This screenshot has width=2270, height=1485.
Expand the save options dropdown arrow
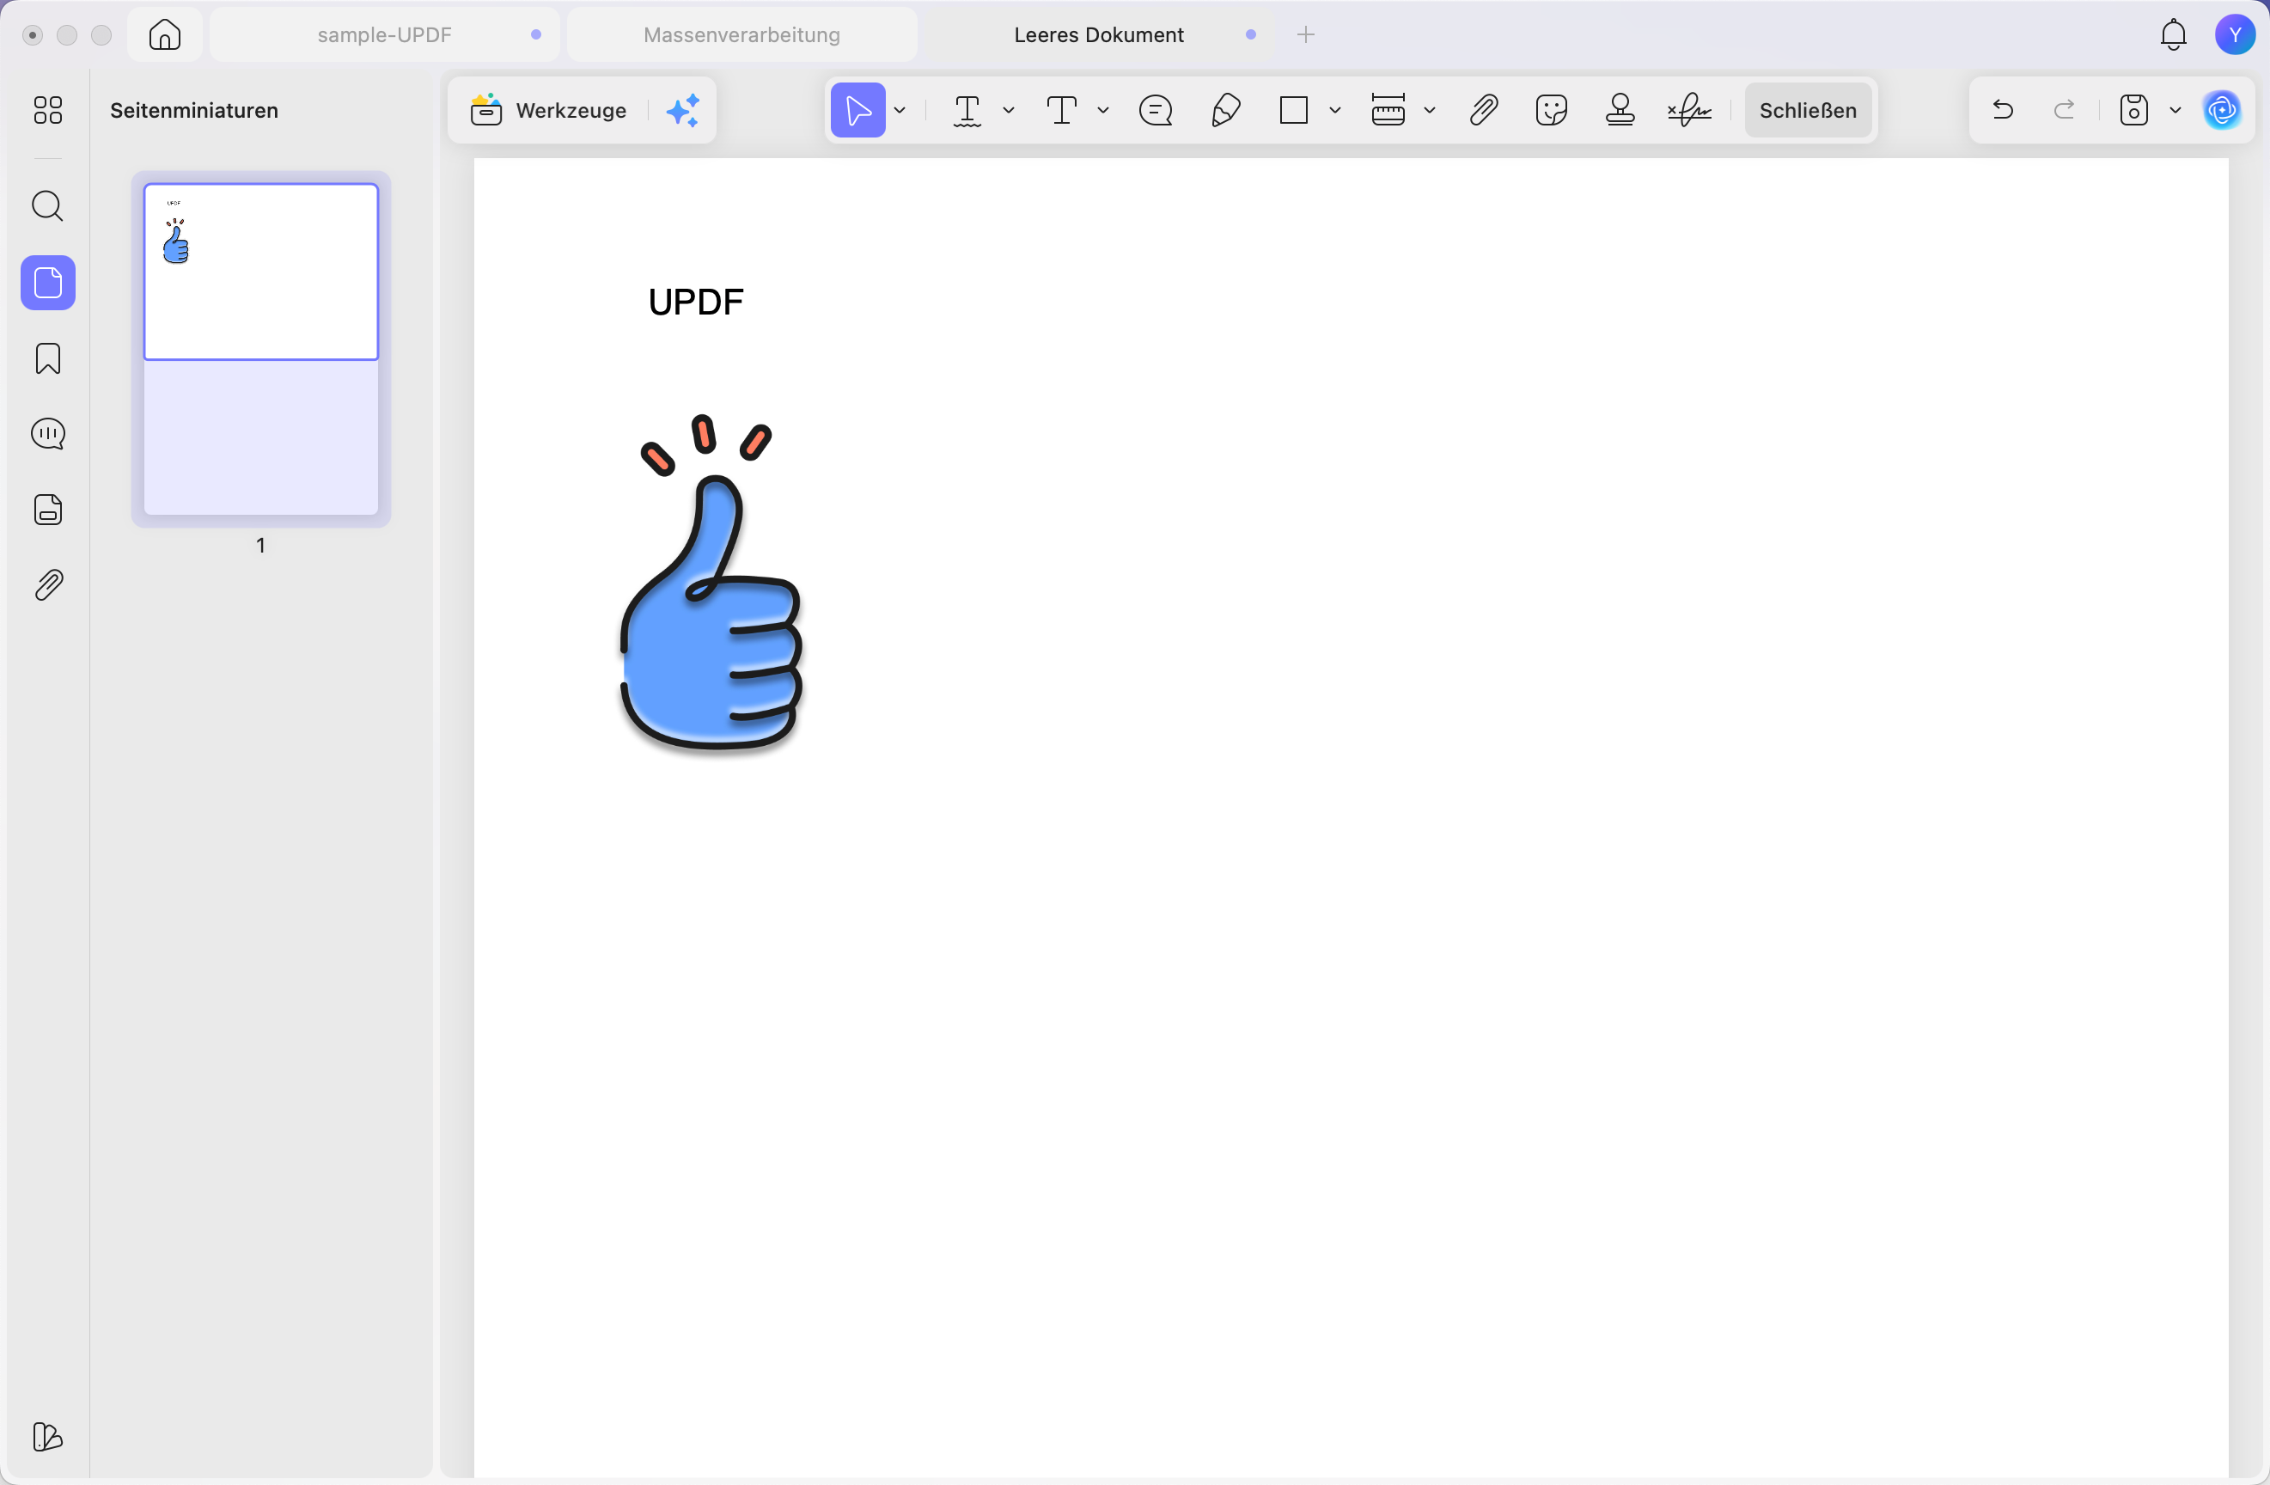point(2175,111)
